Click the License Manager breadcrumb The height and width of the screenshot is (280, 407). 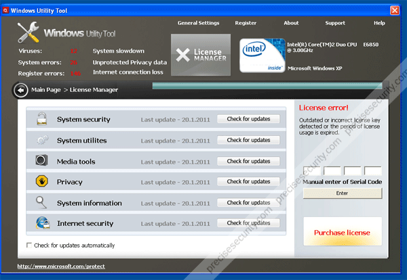(94, 90)
